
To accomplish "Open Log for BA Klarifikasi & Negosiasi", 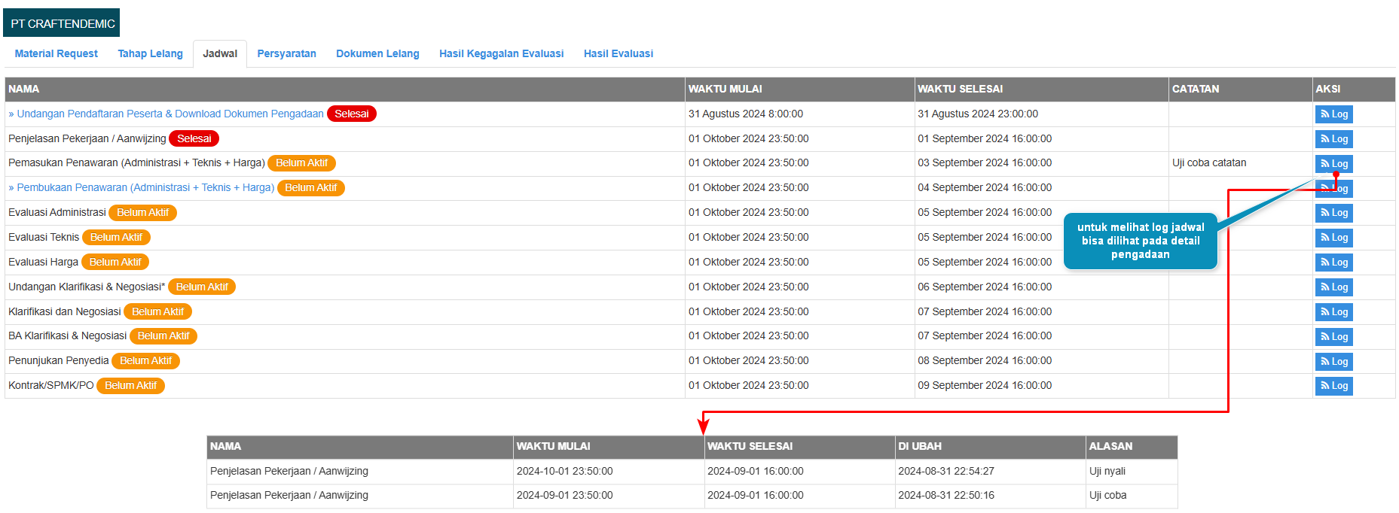I will [x=1333, y=337].
